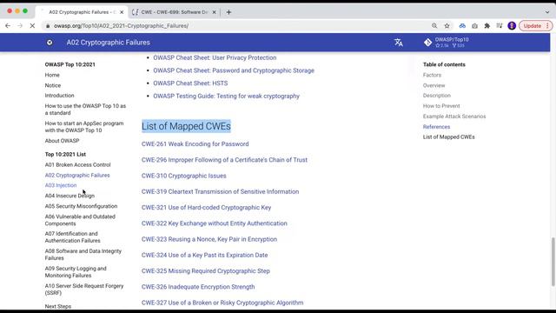Open CWE-310 Cryptographic Issues

(x=183, y=176)
